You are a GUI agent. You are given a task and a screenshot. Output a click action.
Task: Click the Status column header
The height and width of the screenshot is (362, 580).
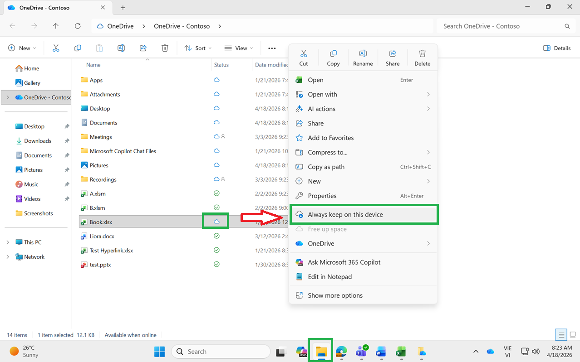(x=221, y=65)
